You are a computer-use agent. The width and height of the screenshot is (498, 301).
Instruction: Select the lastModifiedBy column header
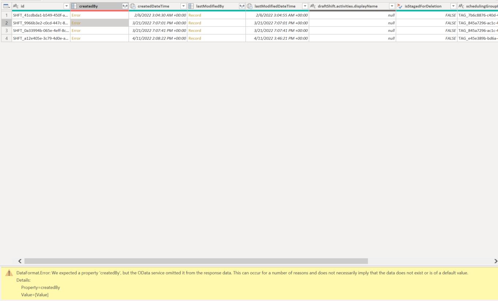click(x=216, y=6)
